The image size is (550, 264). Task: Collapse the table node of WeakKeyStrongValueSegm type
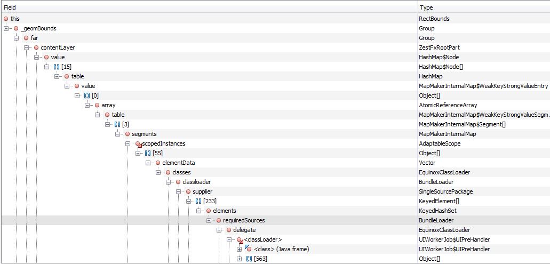pos(97,115)
